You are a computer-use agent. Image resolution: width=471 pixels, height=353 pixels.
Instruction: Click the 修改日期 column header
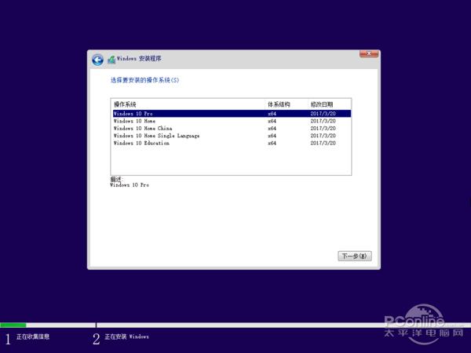[x=321, y=104]
